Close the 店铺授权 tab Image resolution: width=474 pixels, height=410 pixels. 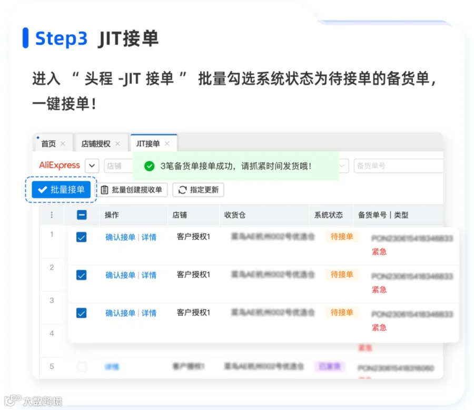click(117, 144)
